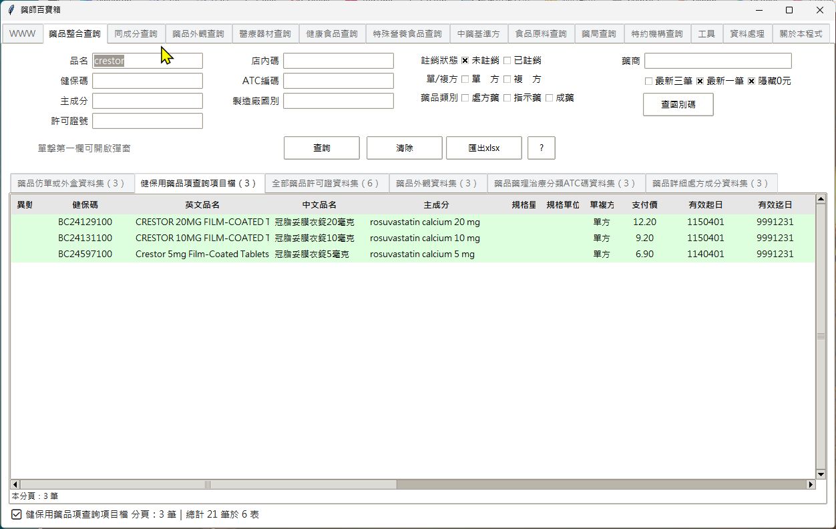Click the feather app icon in title bar

[x=11, y=11]
